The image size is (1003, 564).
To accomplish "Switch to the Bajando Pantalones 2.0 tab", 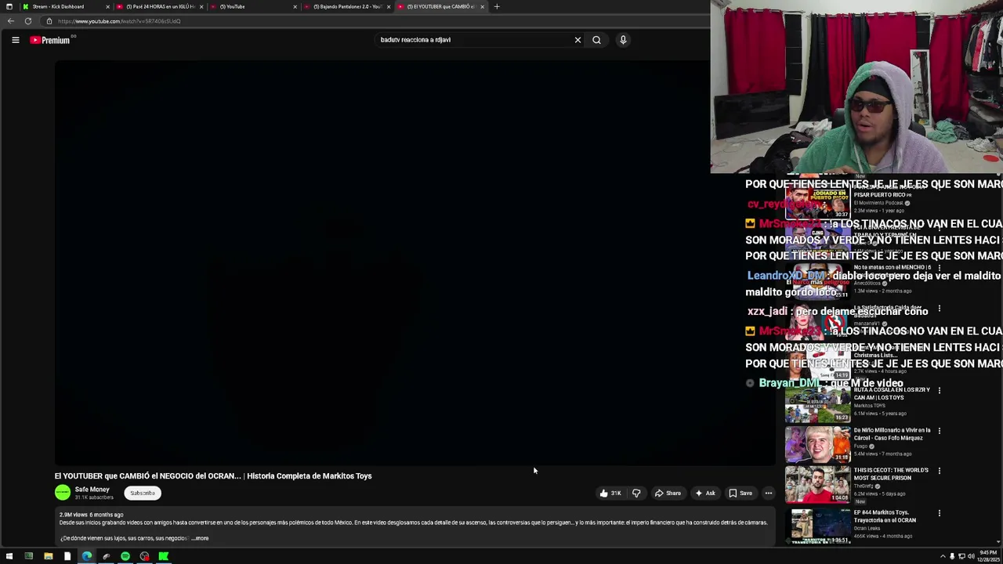I will [347, 6].
